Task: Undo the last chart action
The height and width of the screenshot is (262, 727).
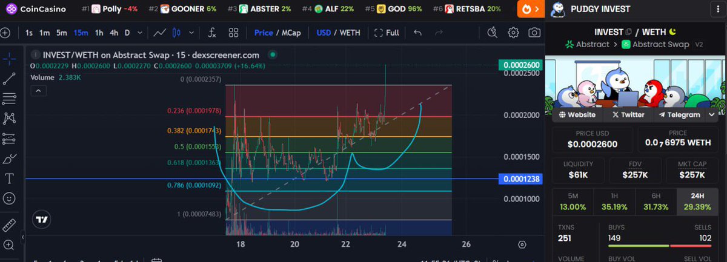Action: 418,33
